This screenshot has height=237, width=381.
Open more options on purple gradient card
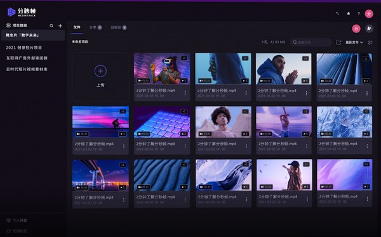point(368,199)
